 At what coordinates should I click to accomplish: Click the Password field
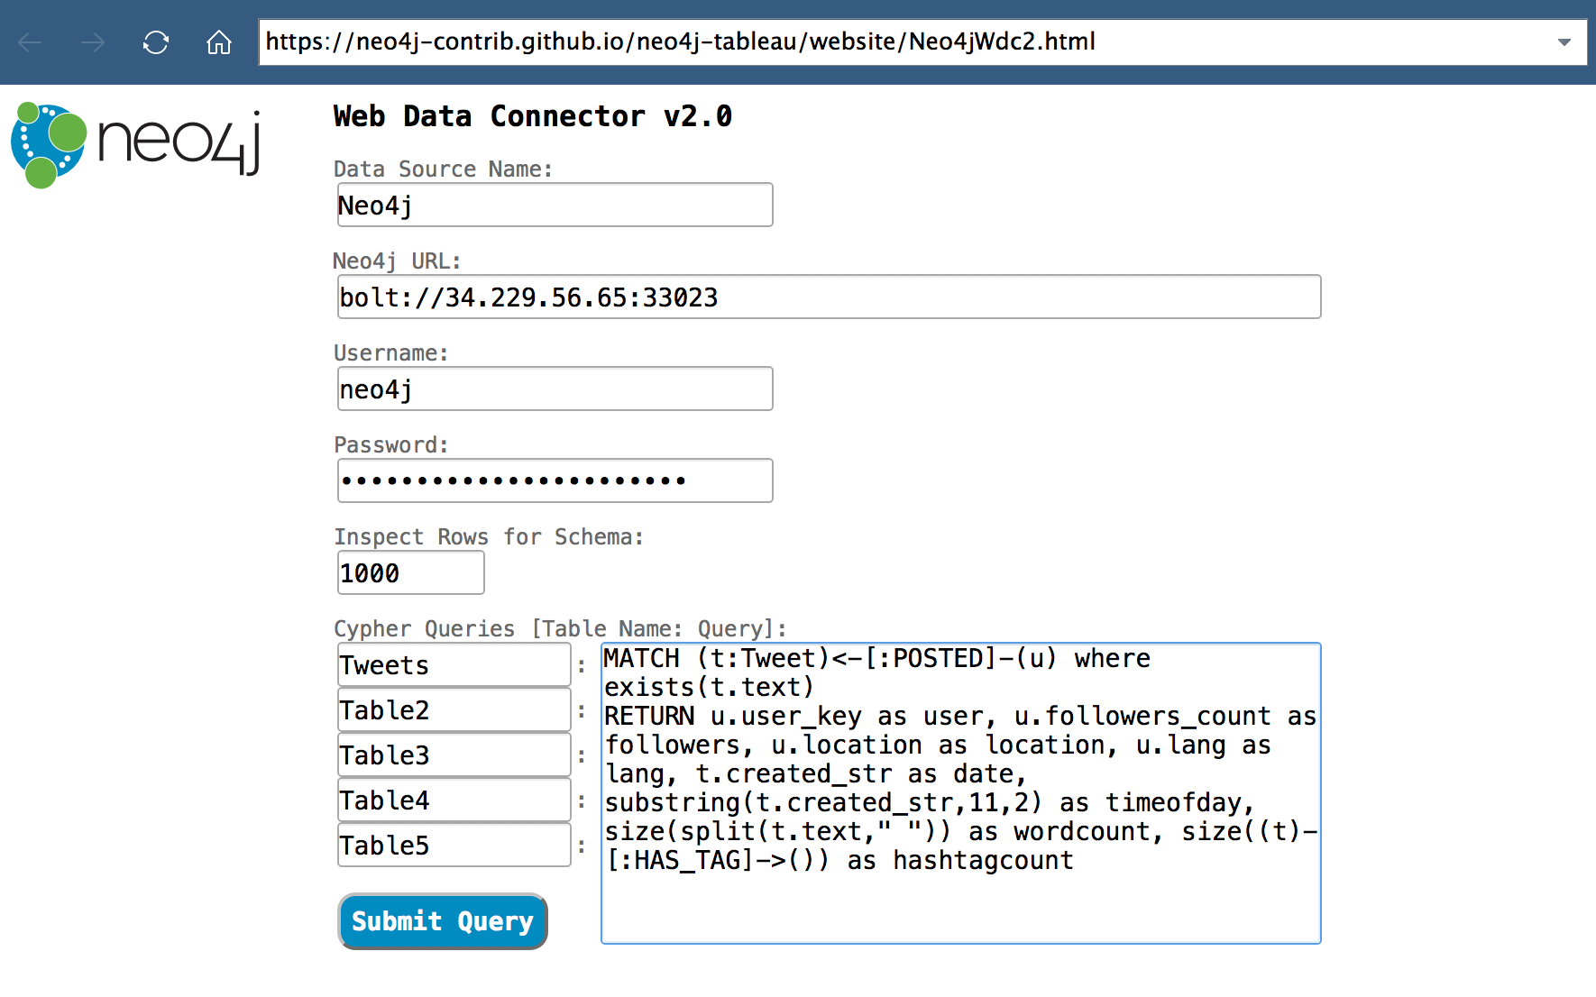pyautogui.click(x=555, y=481)
